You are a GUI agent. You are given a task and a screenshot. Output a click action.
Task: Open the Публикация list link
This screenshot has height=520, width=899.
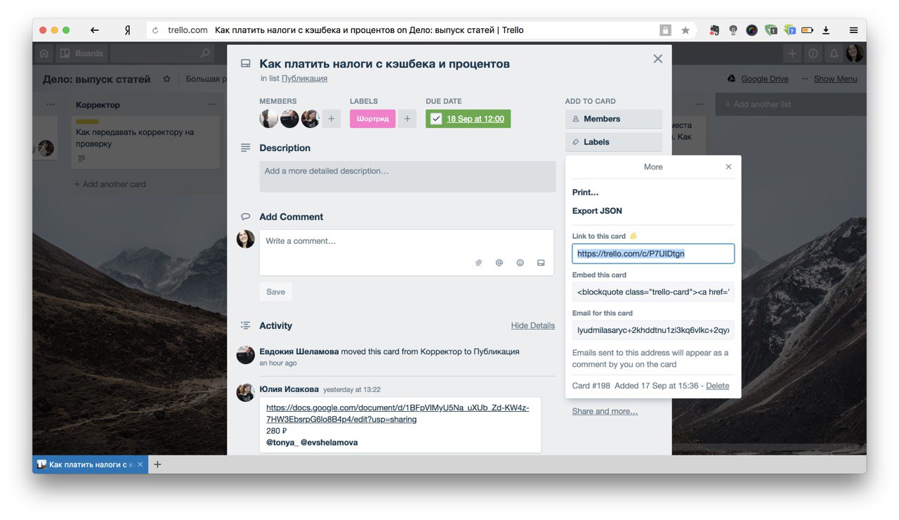tap(304, 79)
